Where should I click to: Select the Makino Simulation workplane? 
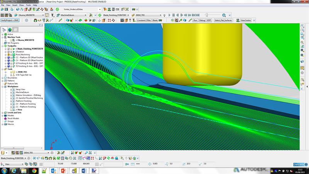click(x=28, y=95)
